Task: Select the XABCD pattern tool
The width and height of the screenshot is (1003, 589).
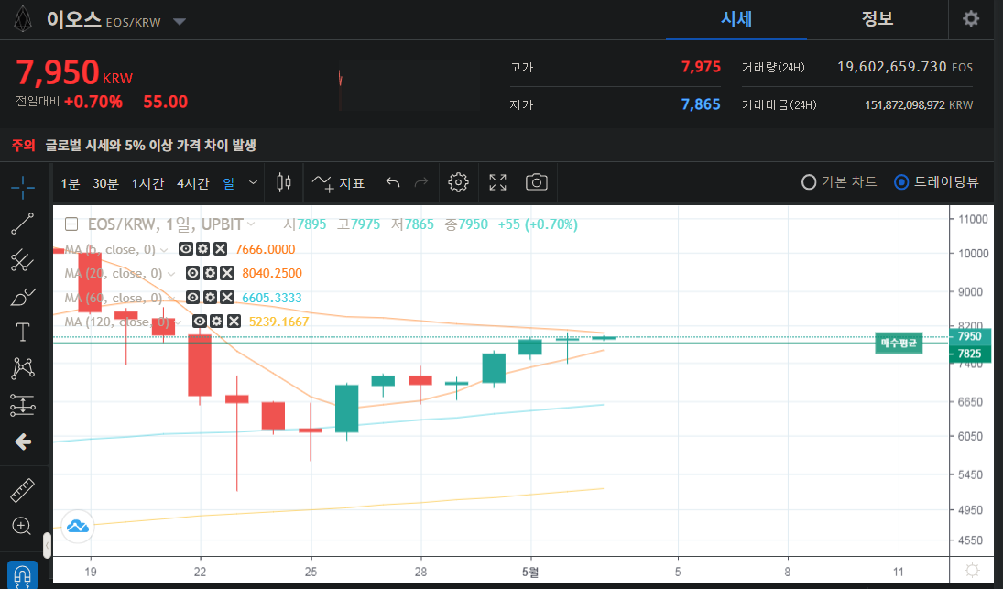Action: coord(23,368)
